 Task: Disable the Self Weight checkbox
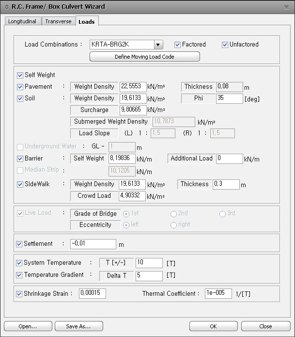click(x=20, y=75)
